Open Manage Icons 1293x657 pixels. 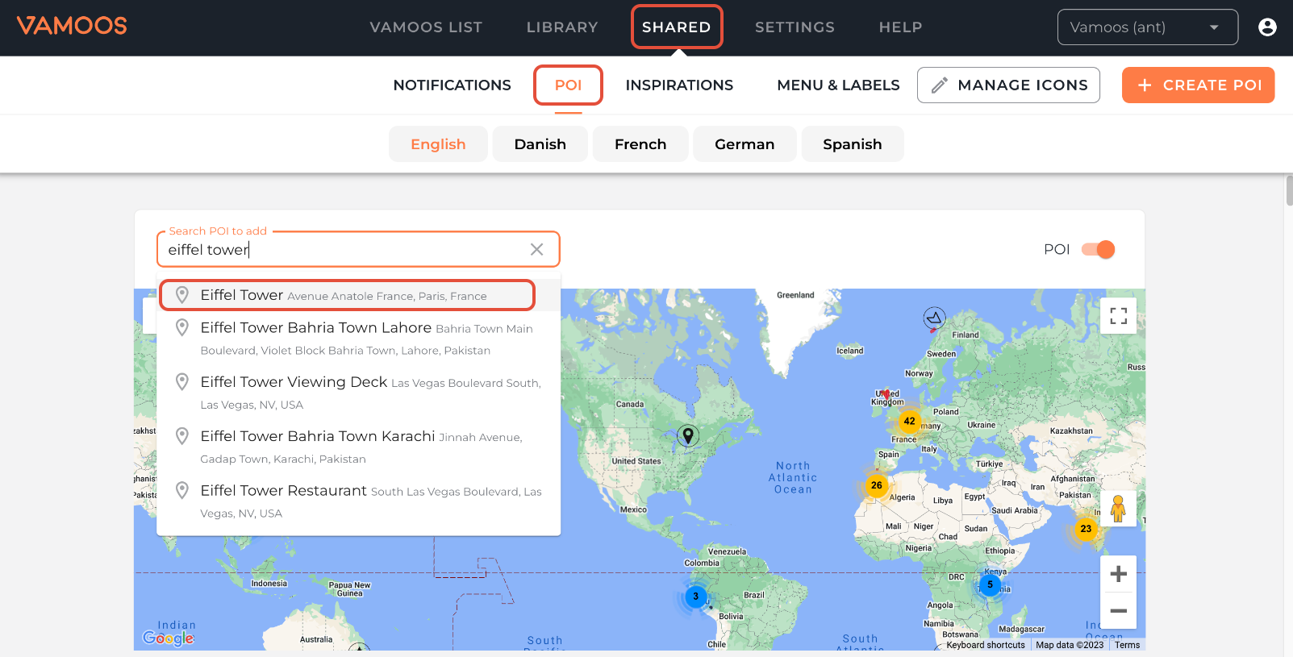(1008, 85)
